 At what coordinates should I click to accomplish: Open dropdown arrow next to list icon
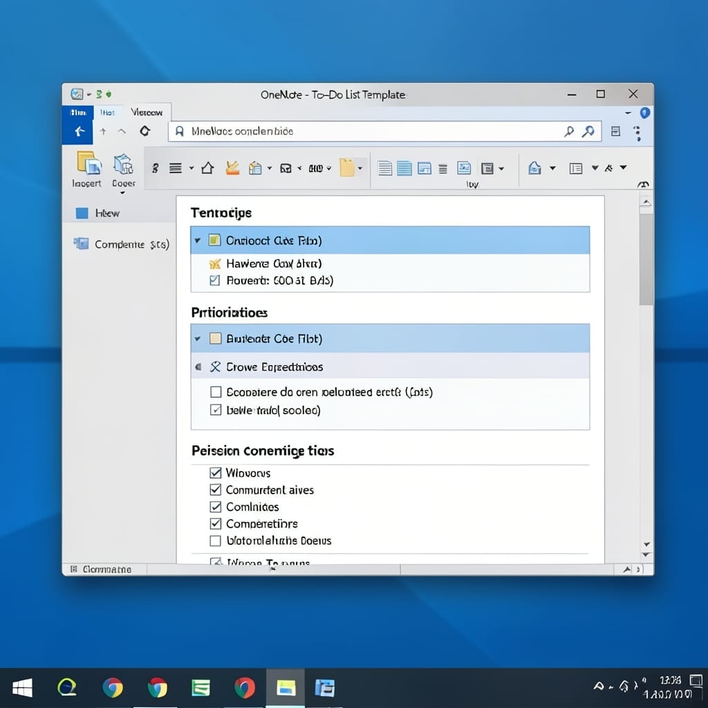point(192,169)
